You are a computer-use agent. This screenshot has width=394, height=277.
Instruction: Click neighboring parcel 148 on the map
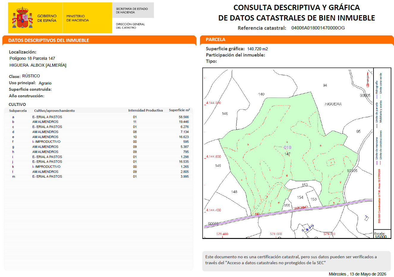click(234, 192)
